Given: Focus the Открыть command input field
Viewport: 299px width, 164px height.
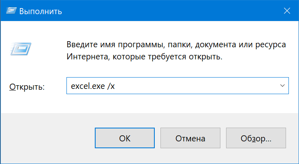Looking at the screenshot, I should coord(177,86).
